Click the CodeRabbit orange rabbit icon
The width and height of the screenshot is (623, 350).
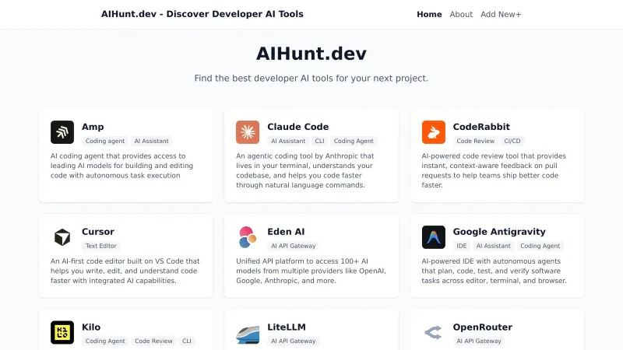point(434,132)
